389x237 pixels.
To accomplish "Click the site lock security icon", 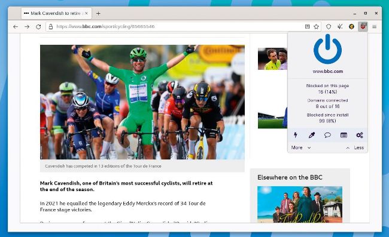I will pyautogui.click(x=51, y=26).
